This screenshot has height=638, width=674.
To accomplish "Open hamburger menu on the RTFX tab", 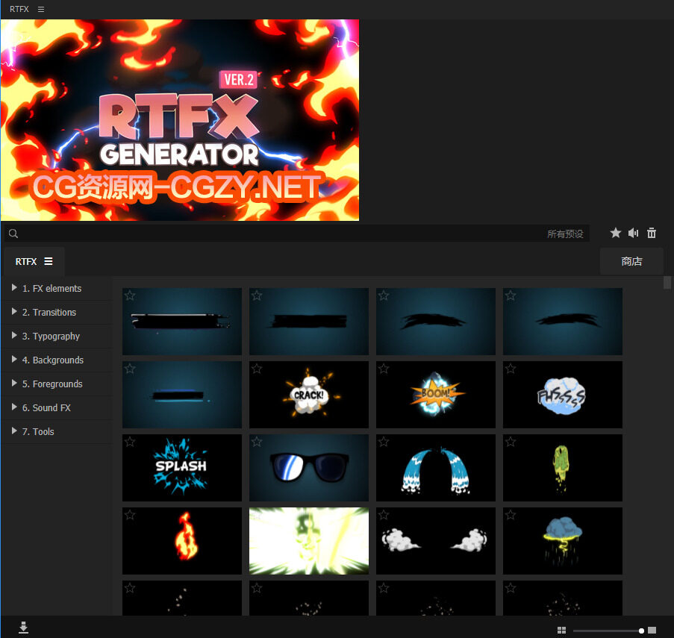I will coord(49,262).
